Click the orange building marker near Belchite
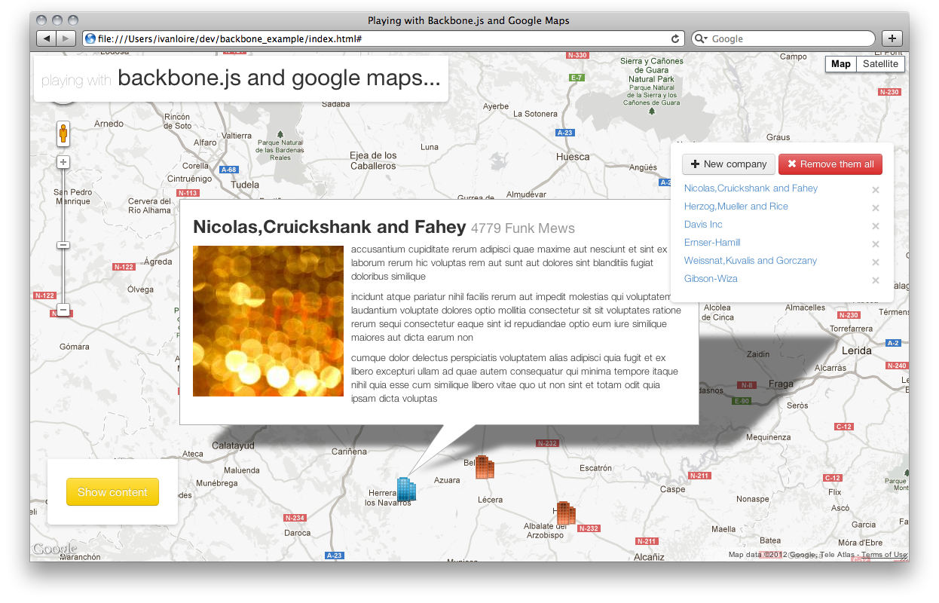The width and height of the screenshot is (939, 603). coord(485,467)
